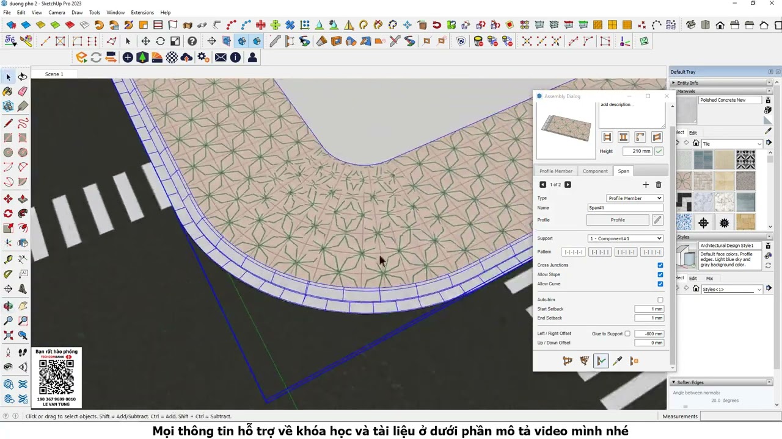Activate the Paint Bucket tool

coord(8,91)
